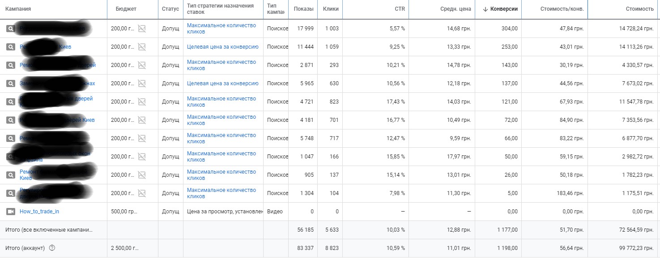
Task: Click the video campaign icon beside How_to_trade_in
Action: point(10,212)
